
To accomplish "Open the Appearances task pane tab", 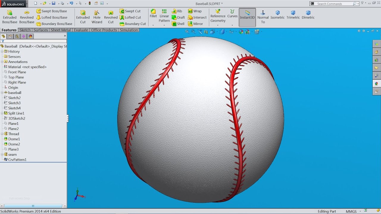I will pos(377,84).
